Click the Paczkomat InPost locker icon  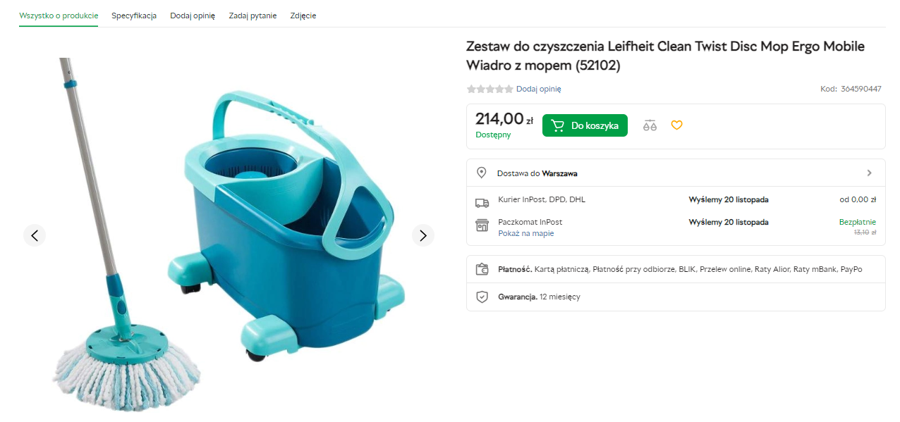[482, 225]
